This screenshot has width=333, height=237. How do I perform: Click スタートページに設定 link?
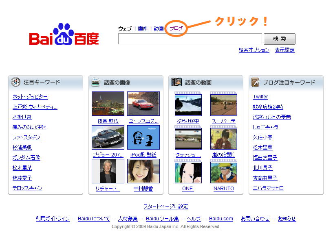click(166, 206)
